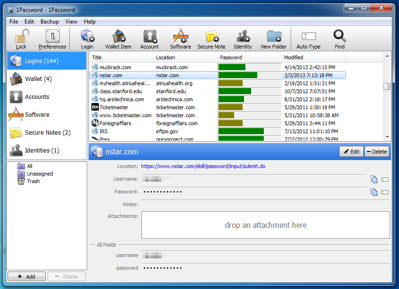Viewport: 399px width, 289px height.
Task: Click the list scrollbar down arrow
Action: (x=387, y=137)
